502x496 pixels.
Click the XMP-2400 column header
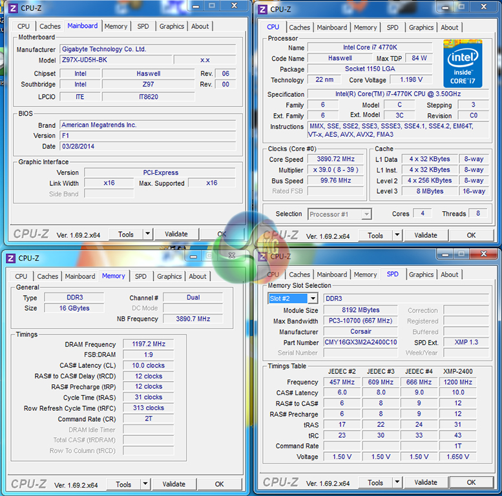click(458, 371)
